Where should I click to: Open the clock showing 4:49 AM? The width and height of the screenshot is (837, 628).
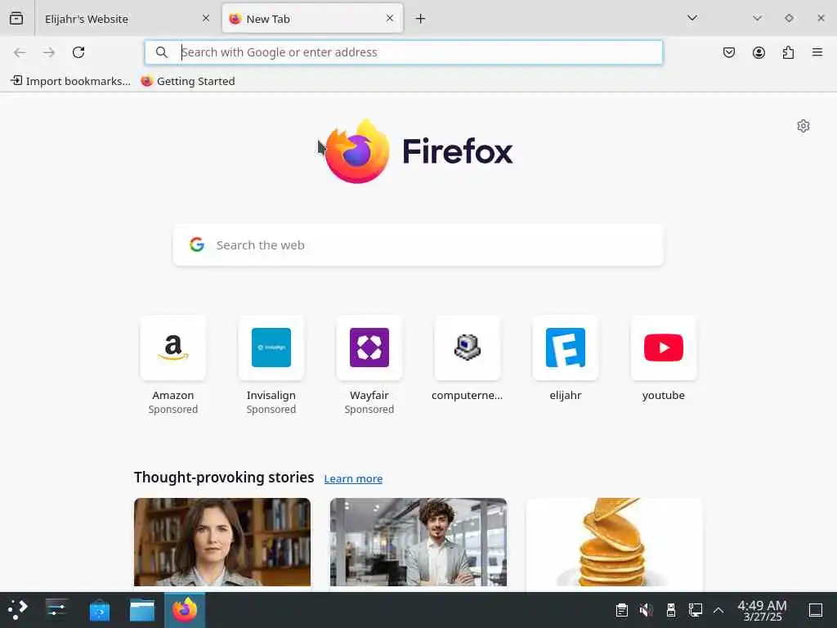(763, 610)
